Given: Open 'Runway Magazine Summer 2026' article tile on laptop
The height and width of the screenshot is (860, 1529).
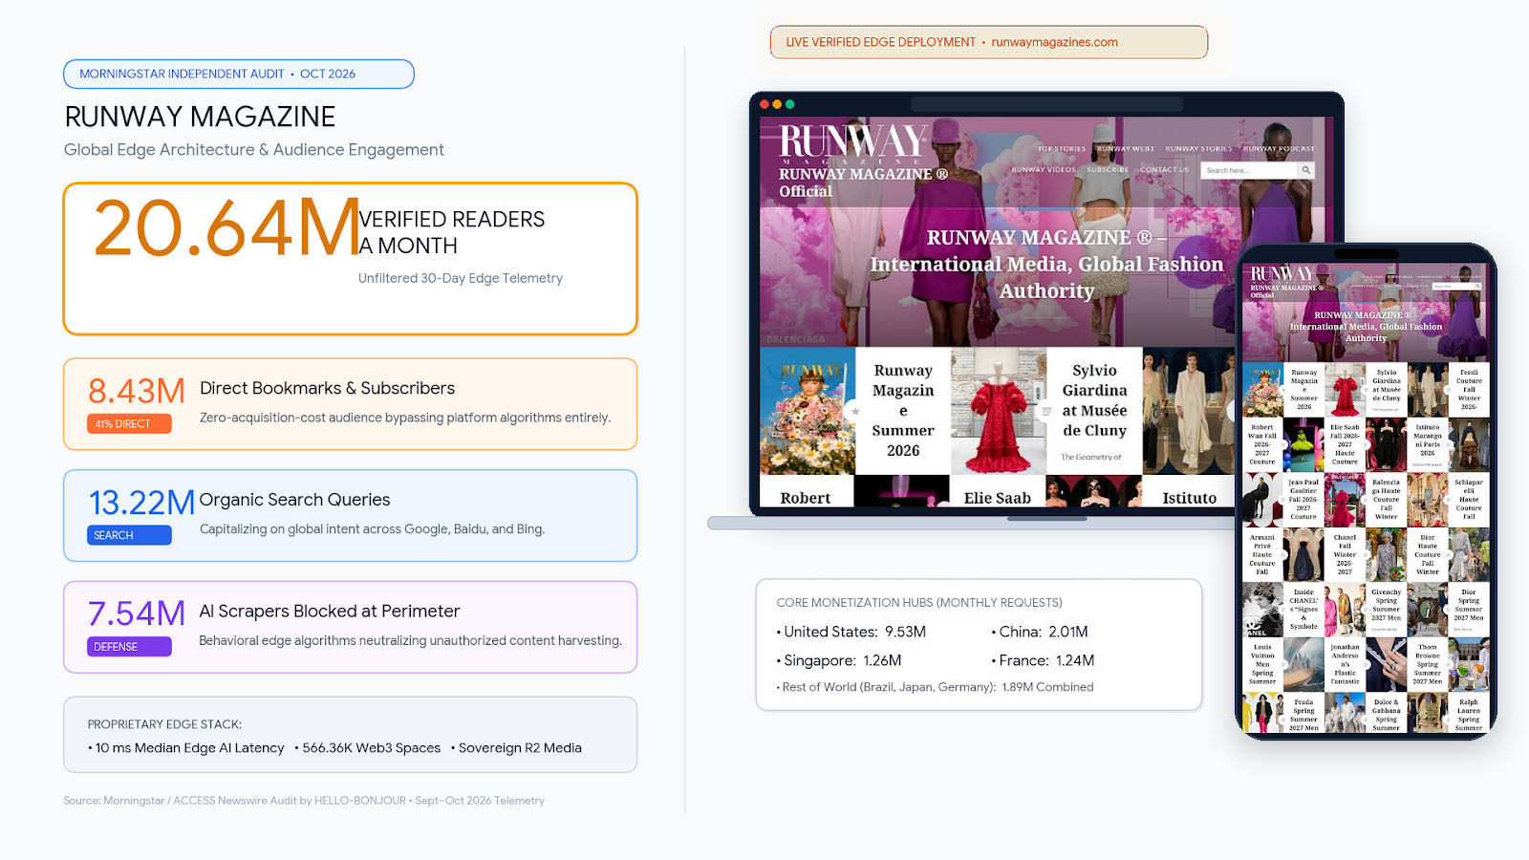Looking at the screenshot, I should pyautogui.click(x=903, y=411).
